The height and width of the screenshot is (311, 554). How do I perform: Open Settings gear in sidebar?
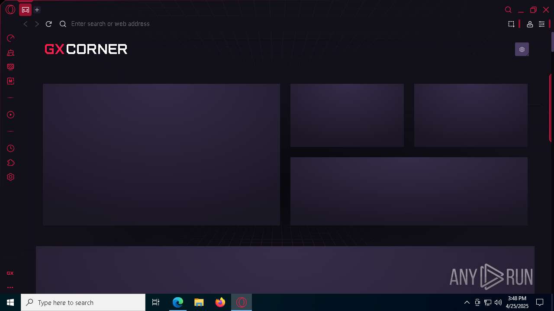pos(11,177)
